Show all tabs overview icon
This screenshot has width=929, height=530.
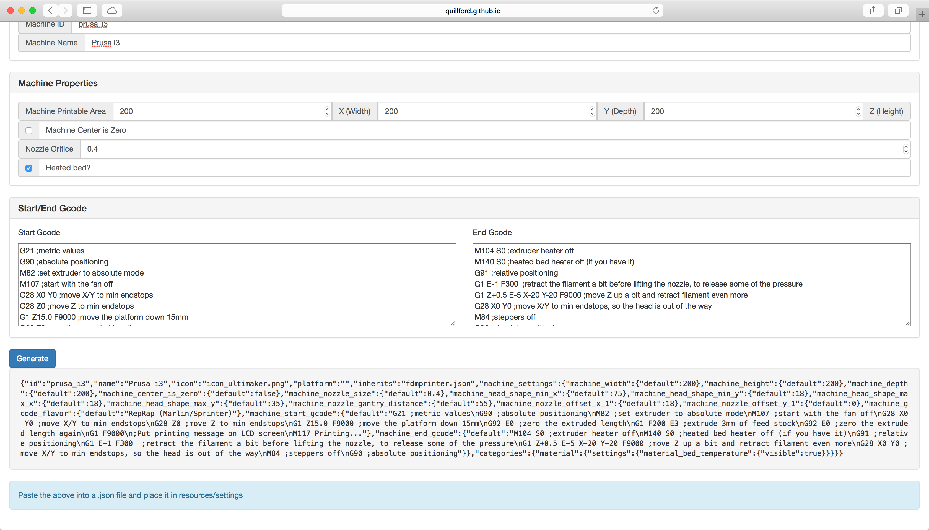point(898,11)
